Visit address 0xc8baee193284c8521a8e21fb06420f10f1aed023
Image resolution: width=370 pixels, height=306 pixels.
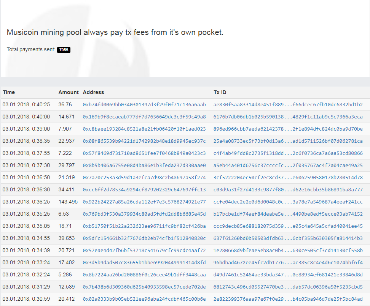[144, 129]
